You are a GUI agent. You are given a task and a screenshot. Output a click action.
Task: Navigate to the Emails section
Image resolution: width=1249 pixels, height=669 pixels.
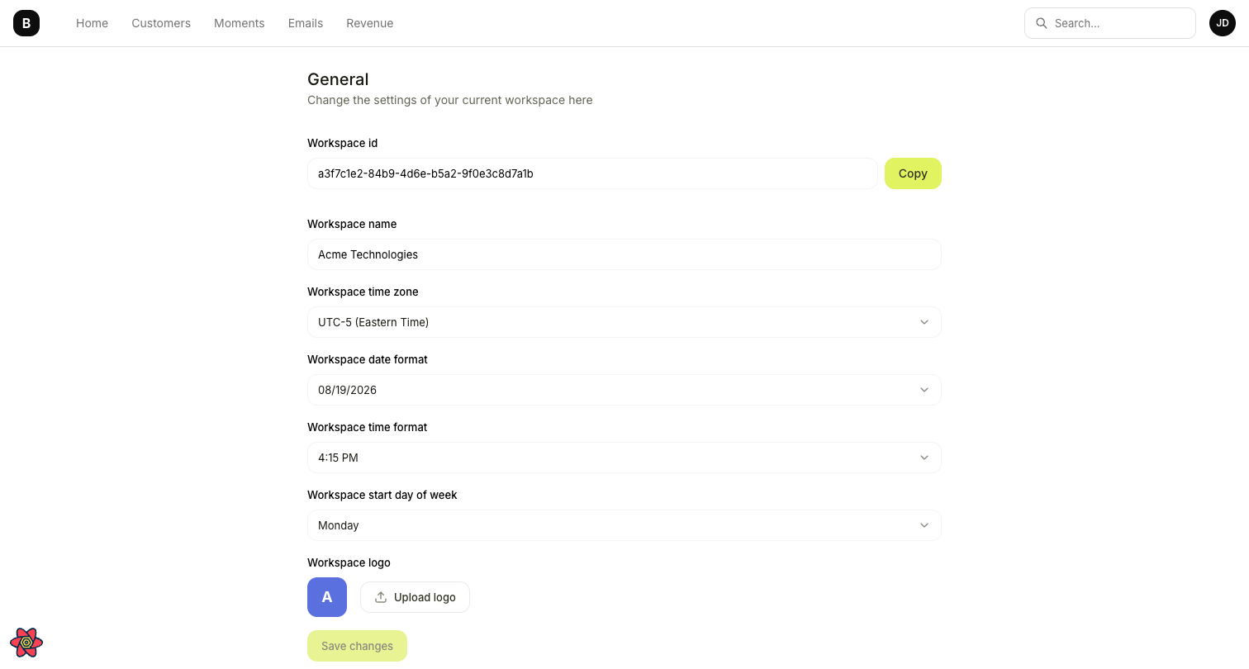pyautogui.click(x=305, y=23)
